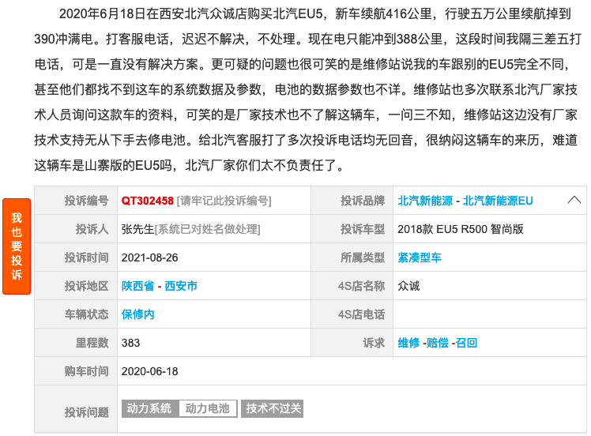Click the 赔偿 demand link
Image resolution: width=591 pixels, height=436 pixels.
(x=438, y=343)
